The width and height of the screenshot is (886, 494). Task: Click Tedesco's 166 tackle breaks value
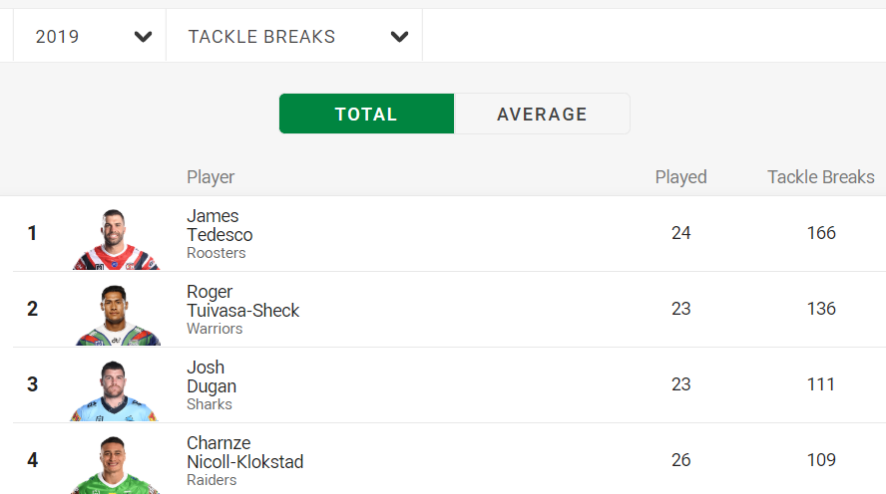click(821, 233)
